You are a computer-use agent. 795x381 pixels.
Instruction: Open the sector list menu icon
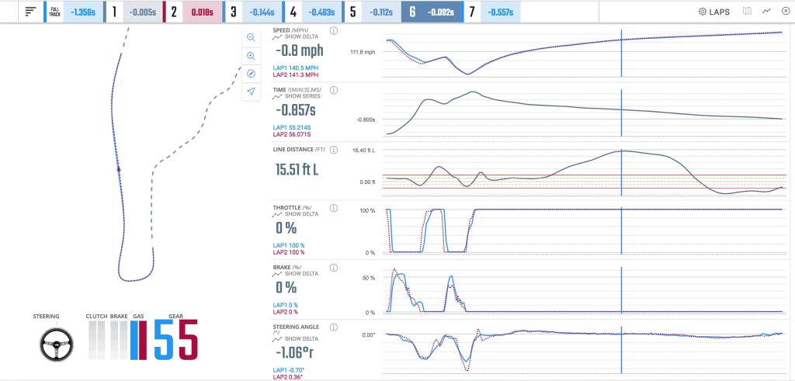(31, 12)
